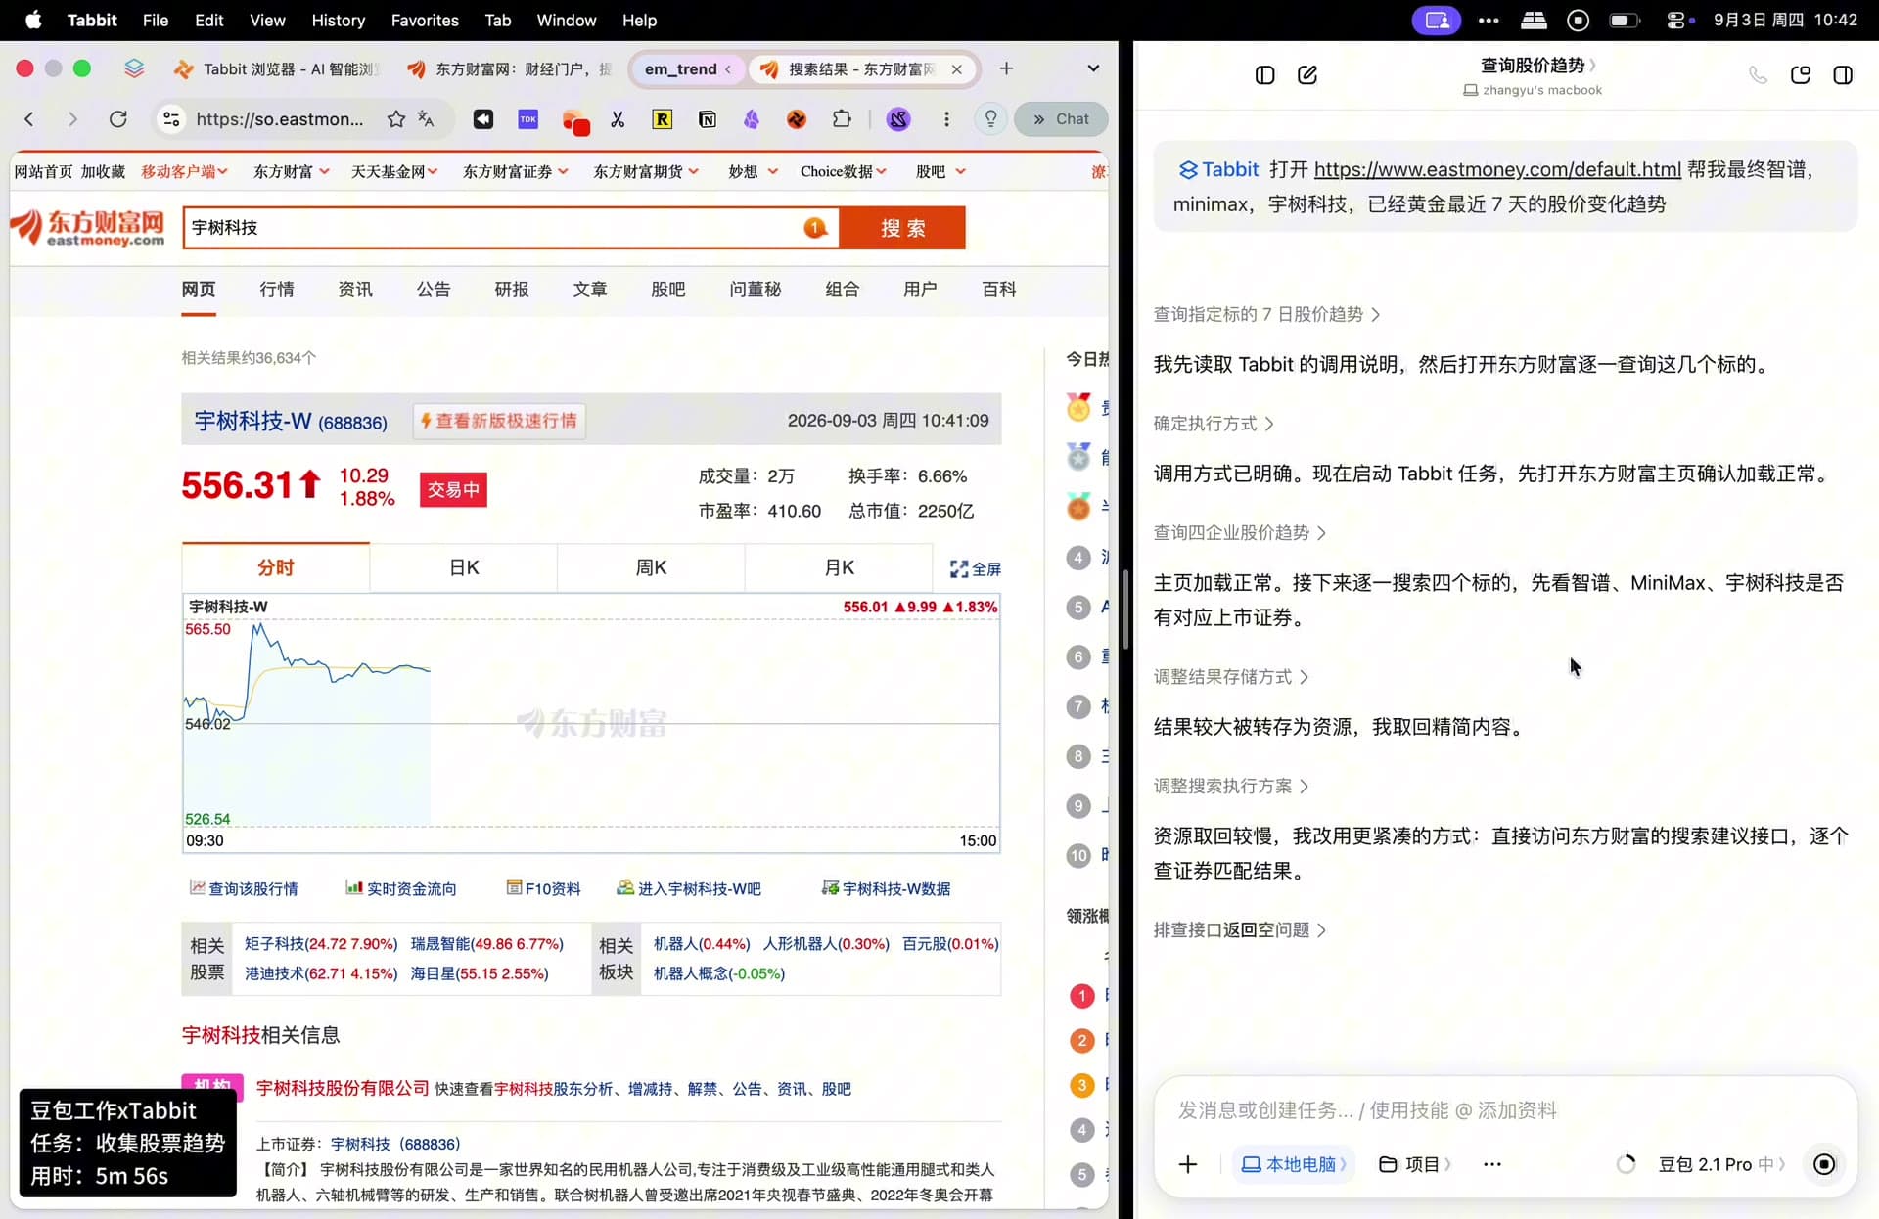Viewport: 1879px width, 1219px height.
Task: Open 矩子科技 related stock link
Action: pyautogui.click(x=321, y=944)
